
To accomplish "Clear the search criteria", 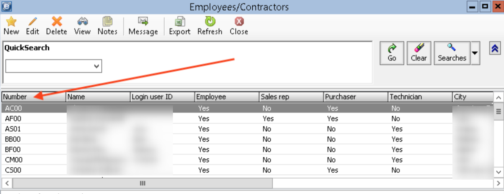I will (x=419, y=53).
